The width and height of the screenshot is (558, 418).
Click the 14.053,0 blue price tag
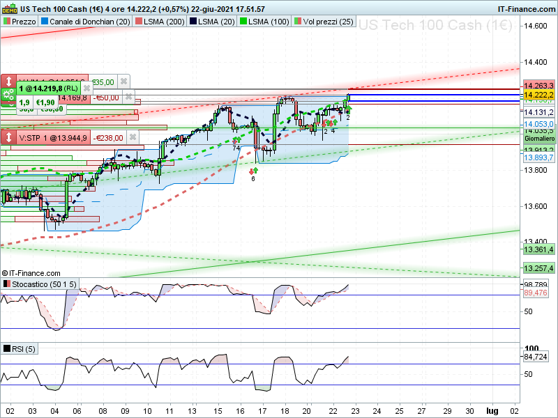(x=538, y=124)
